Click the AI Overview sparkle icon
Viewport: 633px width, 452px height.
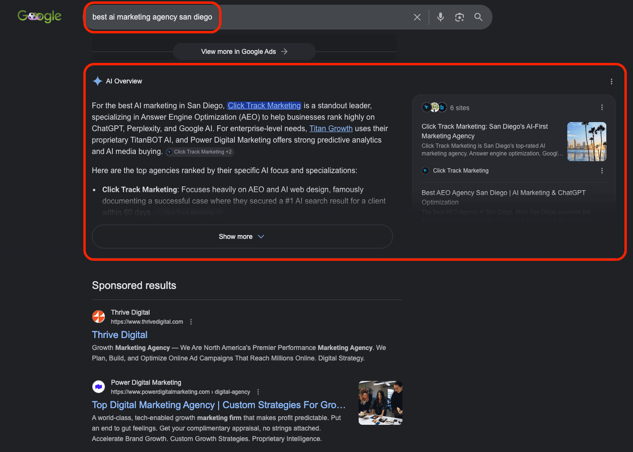tap(97, 81)
